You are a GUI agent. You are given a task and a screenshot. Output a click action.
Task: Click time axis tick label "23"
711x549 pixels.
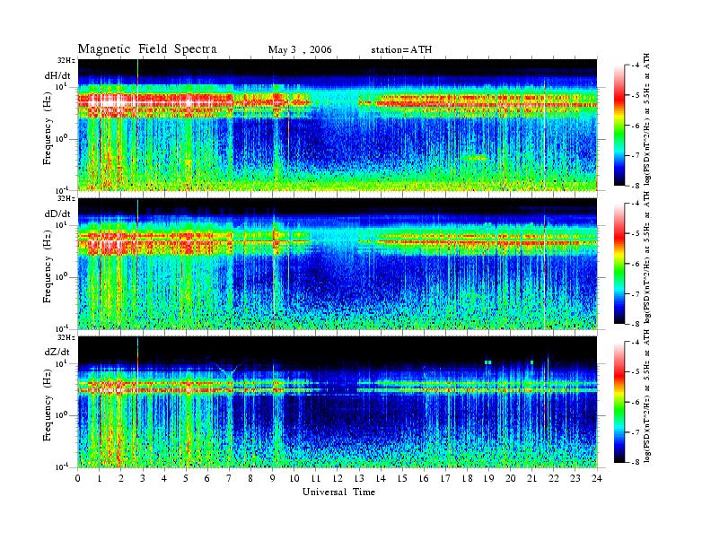(x=575, y=479)
